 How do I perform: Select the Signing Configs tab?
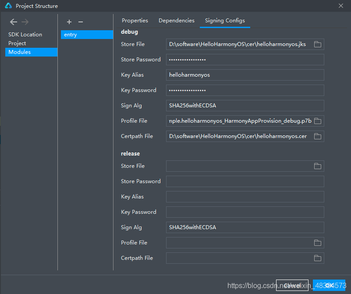225,21
